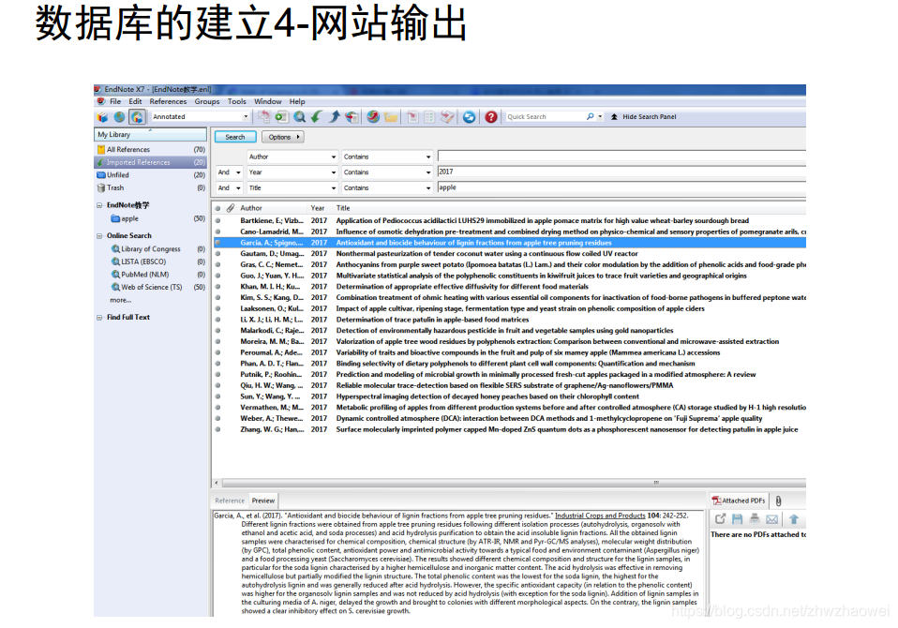The height and width of the screenshot is (628, 898).
Task: Click the Options button
Action: (282, 137)
